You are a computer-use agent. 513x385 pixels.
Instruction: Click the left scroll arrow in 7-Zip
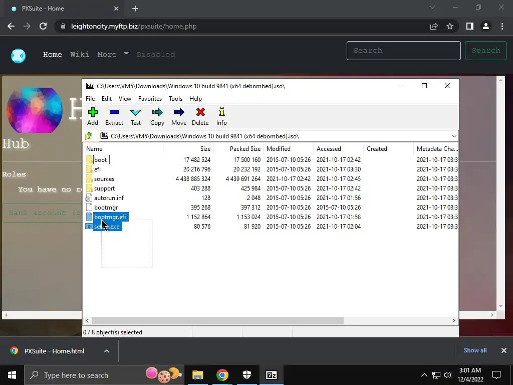pos(87,320)
